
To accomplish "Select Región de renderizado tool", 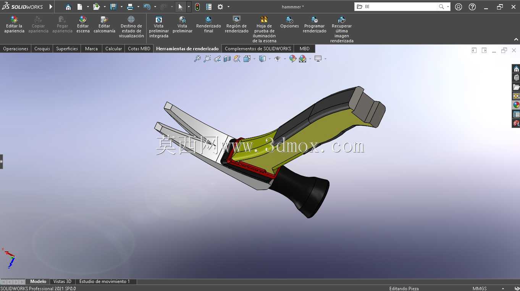I will (x=237, y=25).
